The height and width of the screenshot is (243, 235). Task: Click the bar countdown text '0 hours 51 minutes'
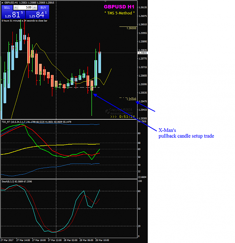(24, 21)
